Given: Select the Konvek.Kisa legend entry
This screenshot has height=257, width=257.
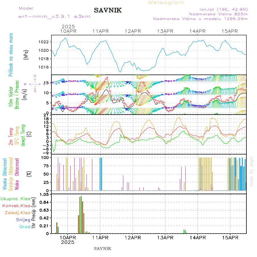Looking at the screenshot, I should [x=16, y=206].
